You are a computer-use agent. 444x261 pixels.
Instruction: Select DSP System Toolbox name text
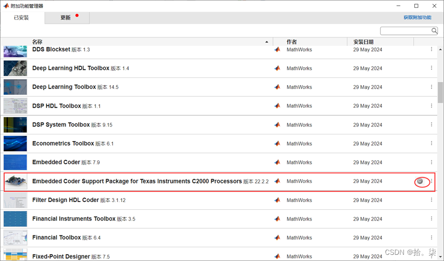coord(61,125)
